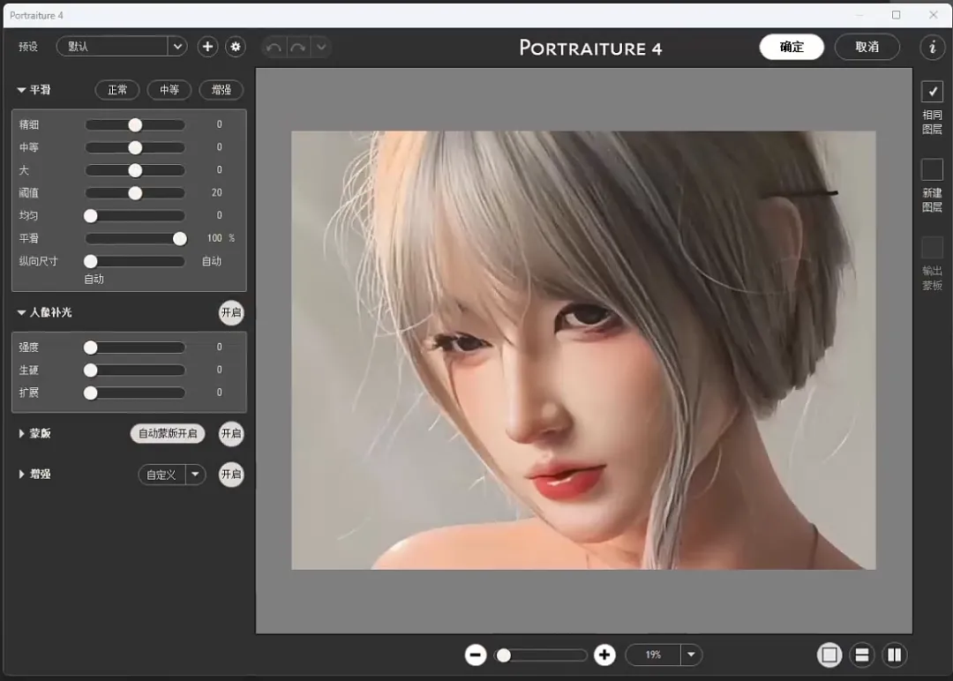Open the 19% zoom level dropdown
The height and width of the screenshot is (681, 953).
pos(691,655)
